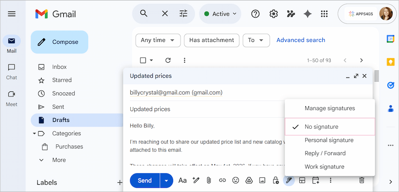This screenshot has height=192, width=399.
Task: Open the mail list more options menu
Action: point(184,60)
